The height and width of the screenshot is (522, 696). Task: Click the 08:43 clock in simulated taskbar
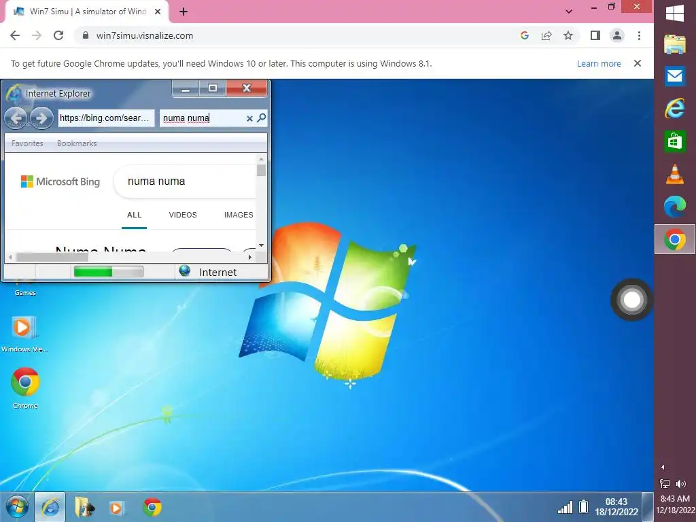[x=616, y=506]
